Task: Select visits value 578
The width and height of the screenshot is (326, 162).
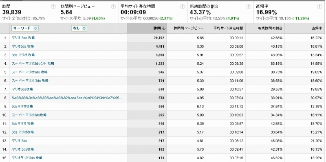Action: tap(161, 98)
